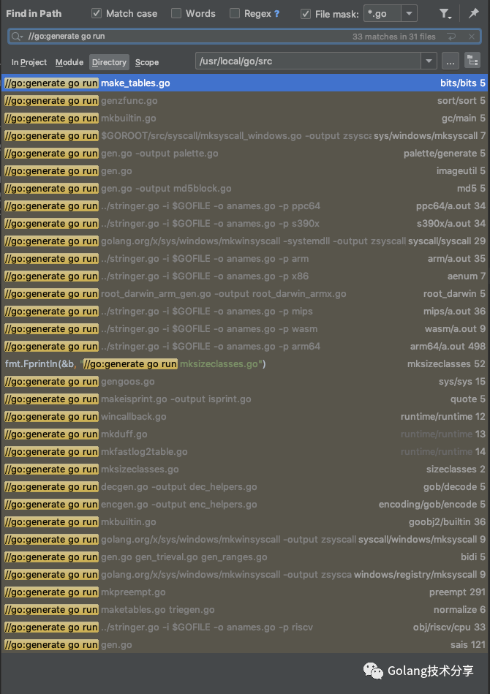Click the *.go file mask field
This screenshot has height=694, width=490.
pos(383,14)
